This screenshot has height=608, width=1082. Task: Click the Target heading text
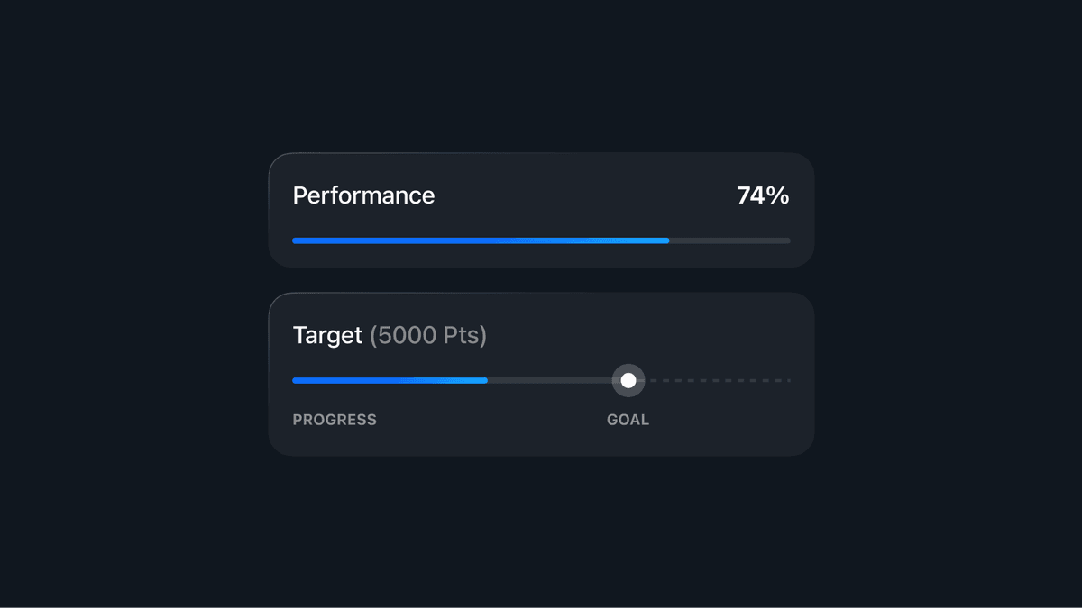pyautogui.click(x=327, y=336)
